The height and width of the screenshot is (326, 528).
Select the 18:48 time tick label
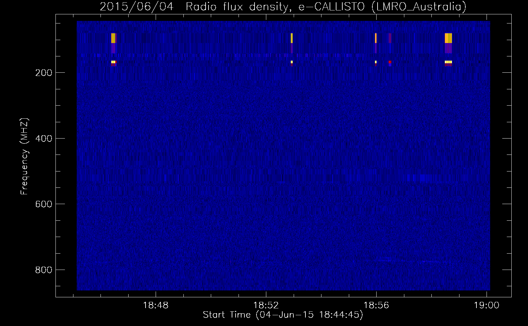click(x=156, y=305)
